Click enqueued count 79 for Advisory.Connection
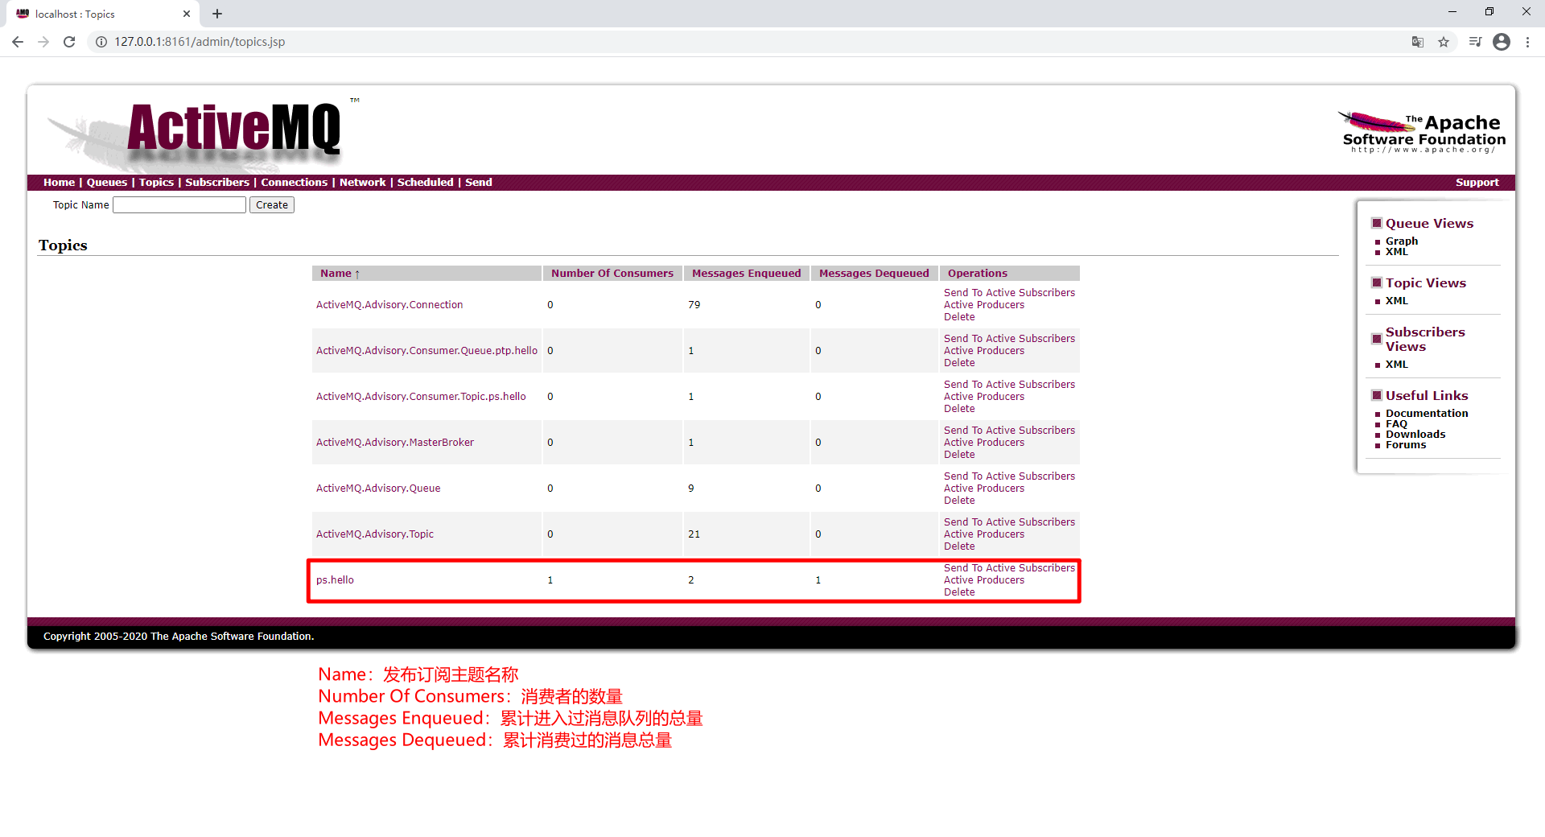Image resolution: width=1545 pixels, height=837 pixels. (694, 305)
